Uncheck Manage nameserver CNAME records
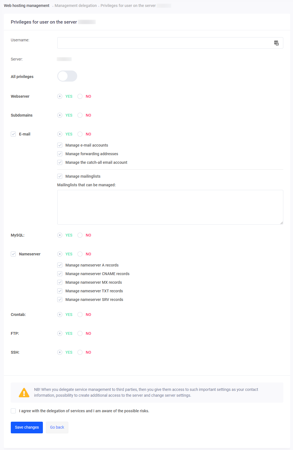 60,274
